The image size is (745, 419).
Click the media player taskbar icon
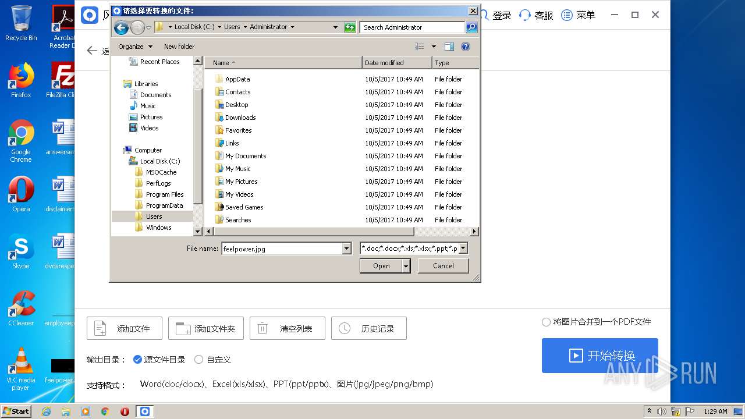tap(86, 411)
